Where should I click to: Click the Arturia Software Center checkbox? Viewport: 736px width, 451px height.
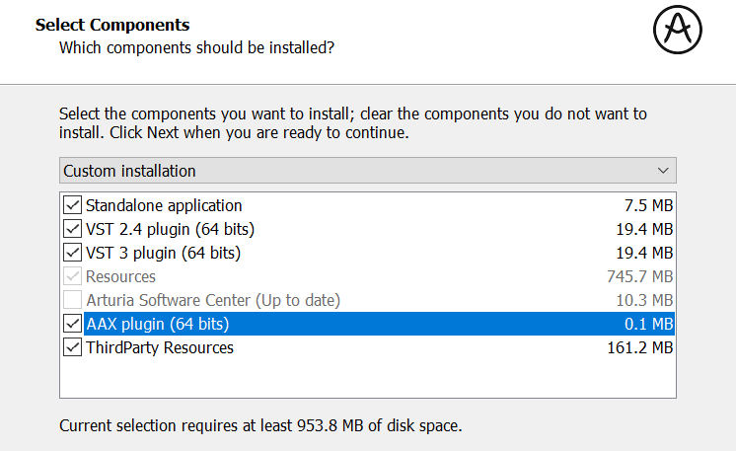(x=72, y=300)
